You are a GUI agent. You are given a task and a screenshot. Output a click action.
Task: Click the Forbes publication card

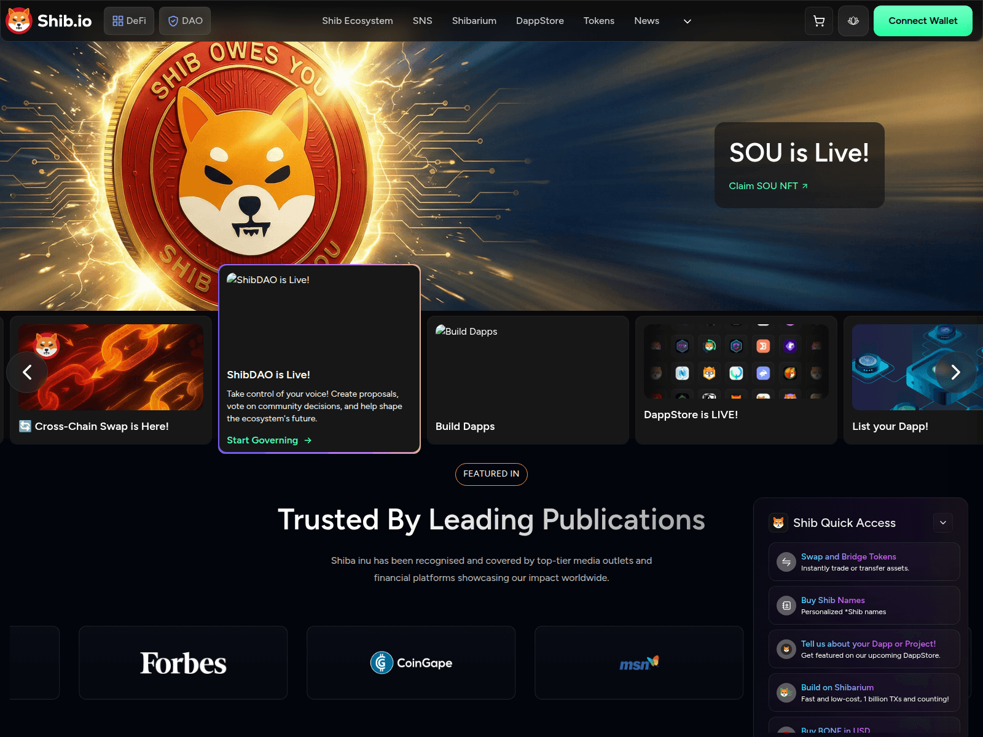click(183, 663)
